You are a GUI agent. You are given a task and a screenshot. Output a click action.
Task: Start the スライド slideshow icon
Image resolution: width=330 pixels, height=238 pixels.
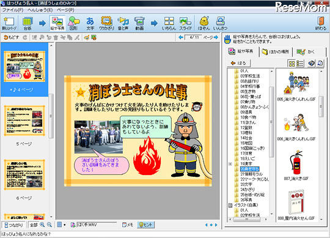click(x=185, y=23)
